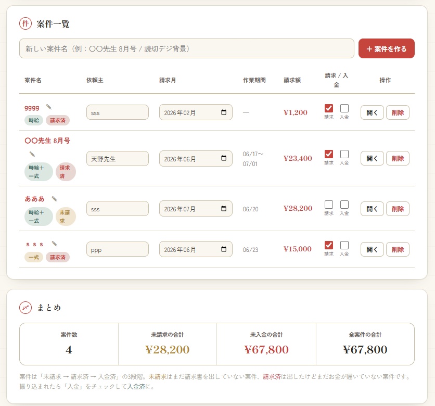435x406 pixels.
Task: Click the 請求済 tag under gggg
Action: 58,120
